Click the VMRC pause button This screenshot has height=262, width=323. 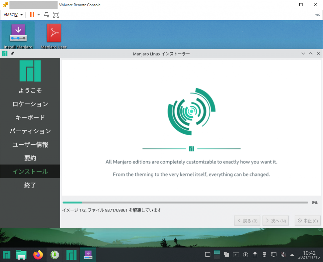coord(32,15)
